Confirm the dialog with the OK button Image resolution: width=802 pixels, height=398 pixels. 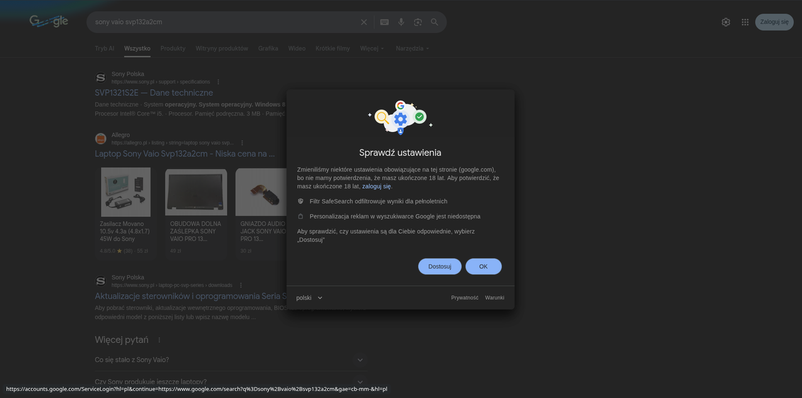483,267
